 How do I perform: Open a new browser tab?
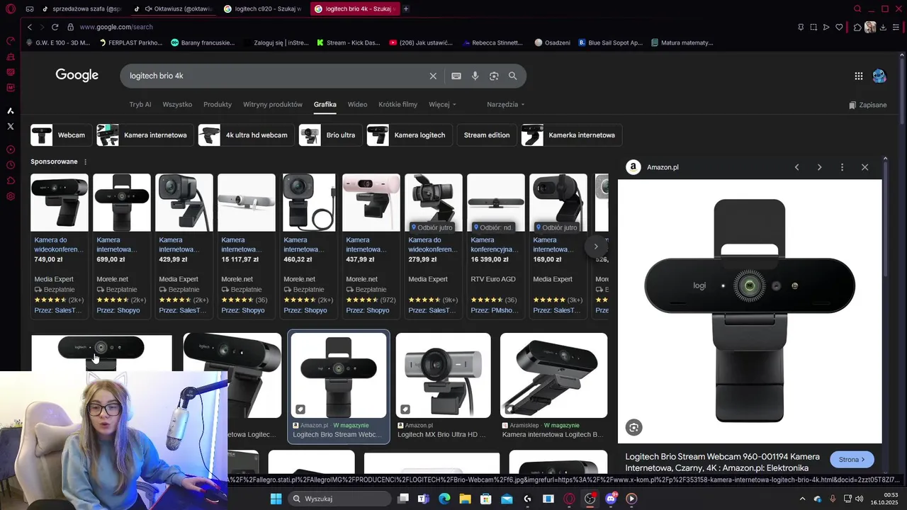pyautogui.click(x=406, y=8)
